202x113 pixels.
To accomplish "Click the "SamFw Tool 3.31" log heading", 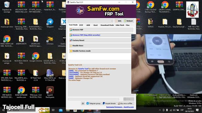I will point(75,65).
